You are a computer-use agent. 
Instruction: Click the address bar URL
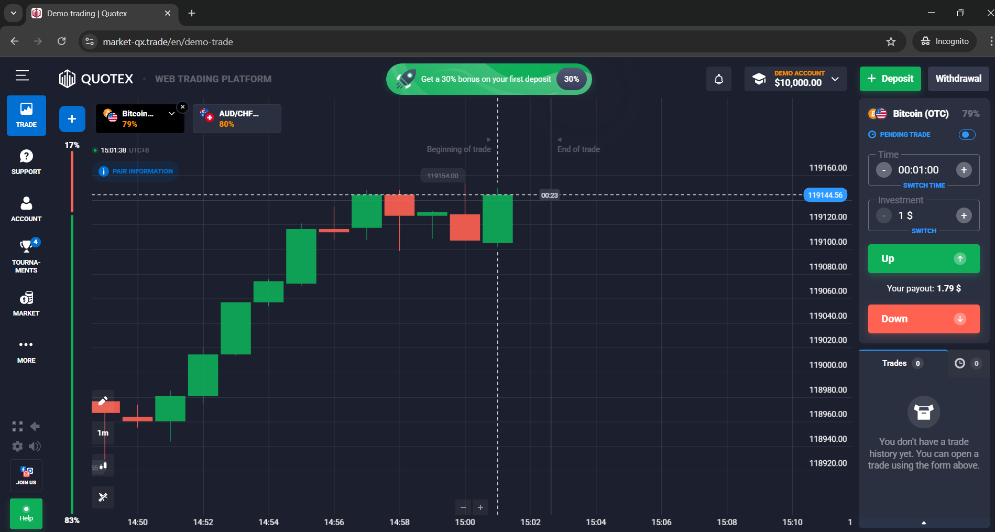click(x=168, y=42)
